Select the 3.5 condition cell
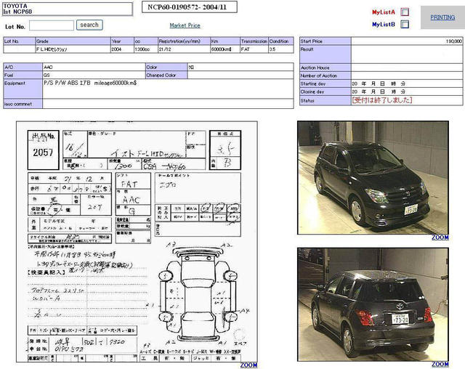This screenshot has height=369, width=465. (x=281, y=49)
